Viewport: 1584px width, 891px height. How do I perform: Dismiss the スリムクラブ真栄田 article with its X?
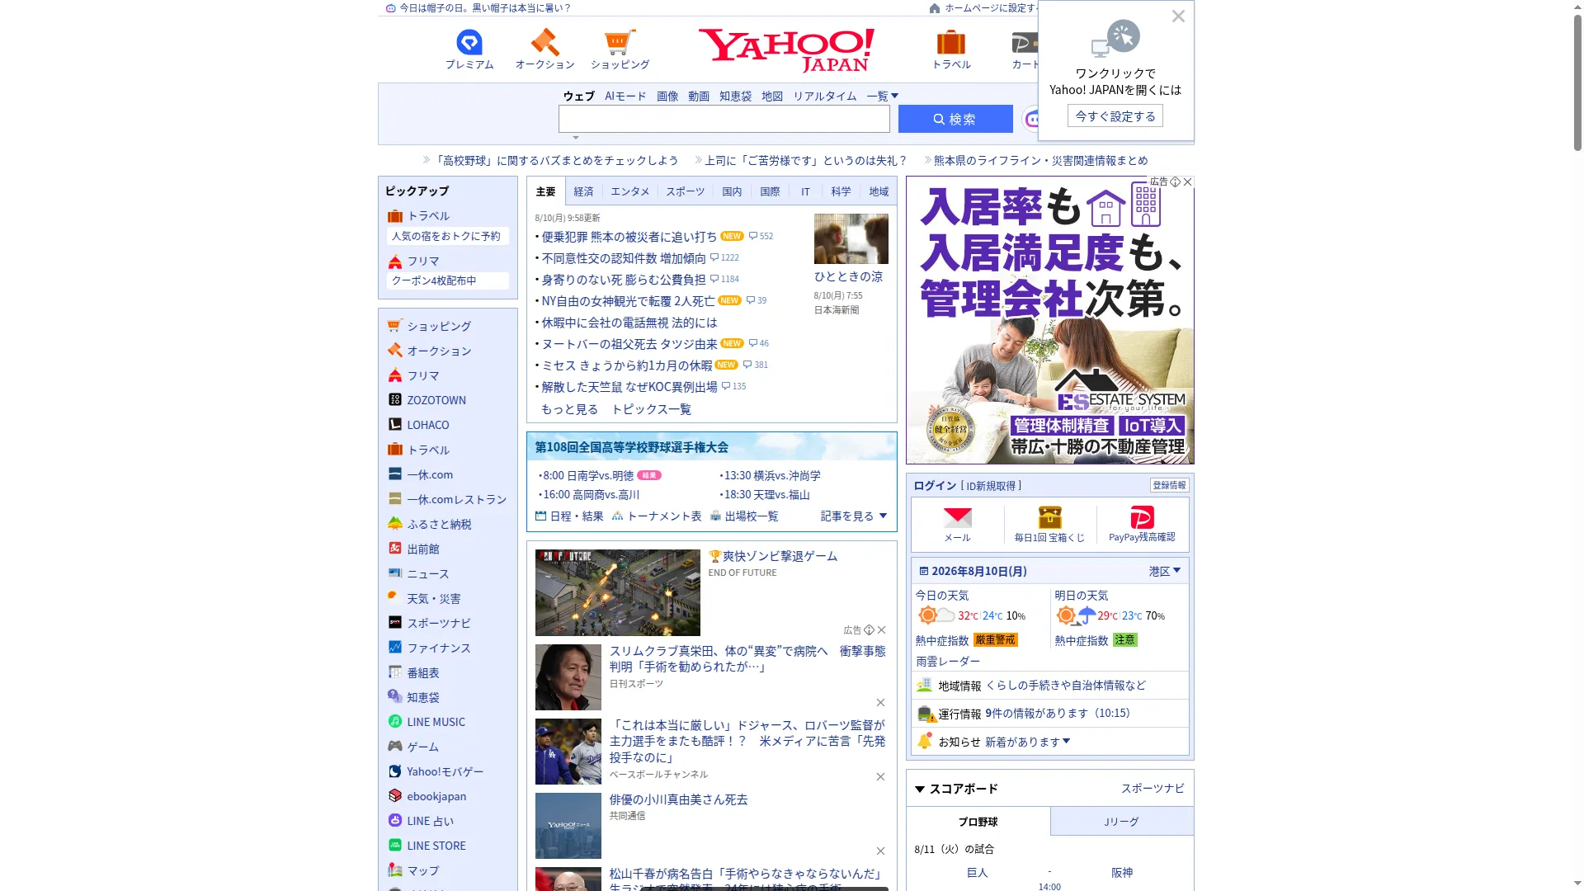pos(880,703)
